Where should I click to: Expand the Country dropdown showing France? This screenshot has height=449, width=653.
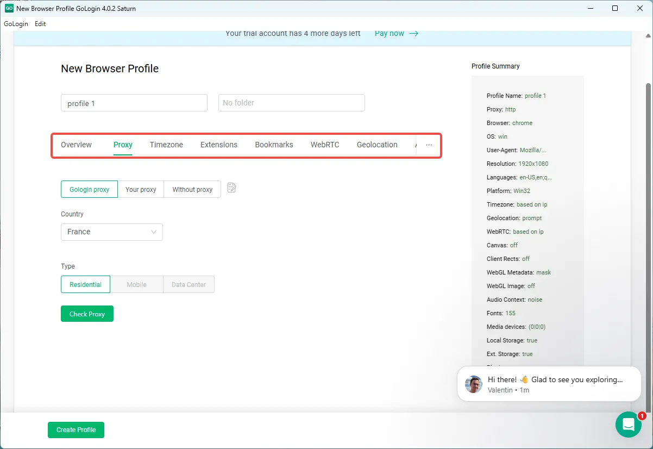point(111,232)
